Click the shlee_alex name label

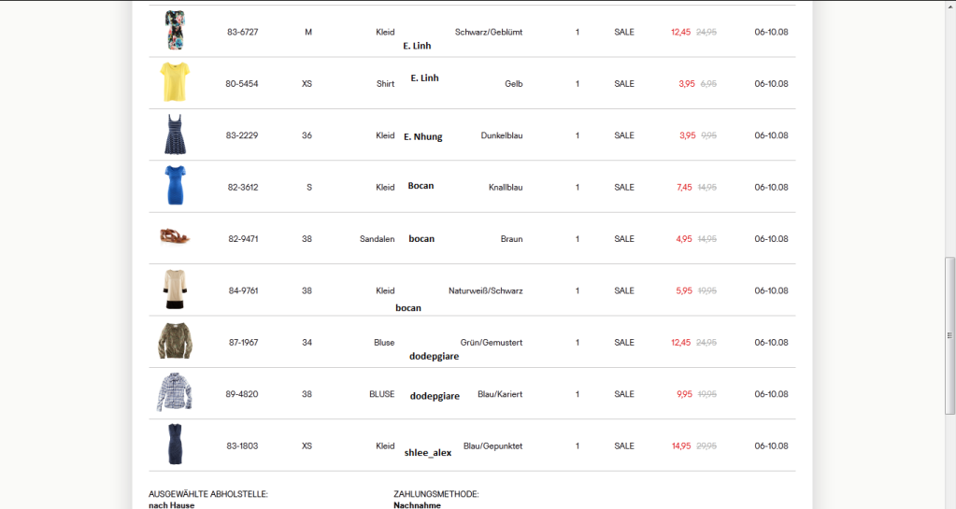428,453
